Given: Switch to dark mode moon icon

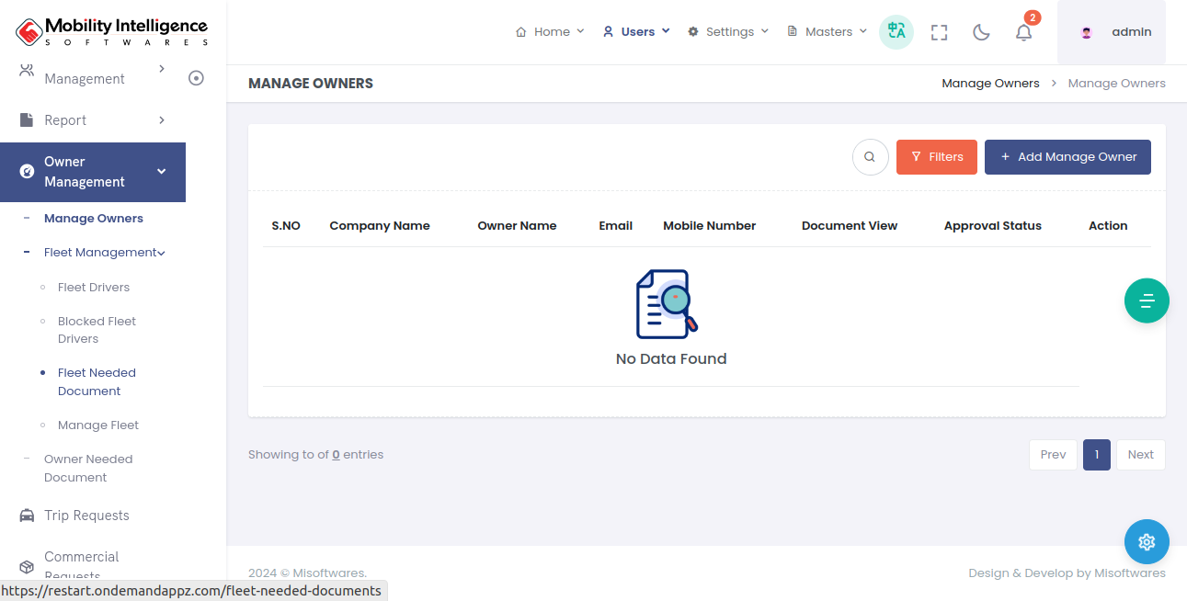Looking at the screenshot, I should tap(981, 32).
